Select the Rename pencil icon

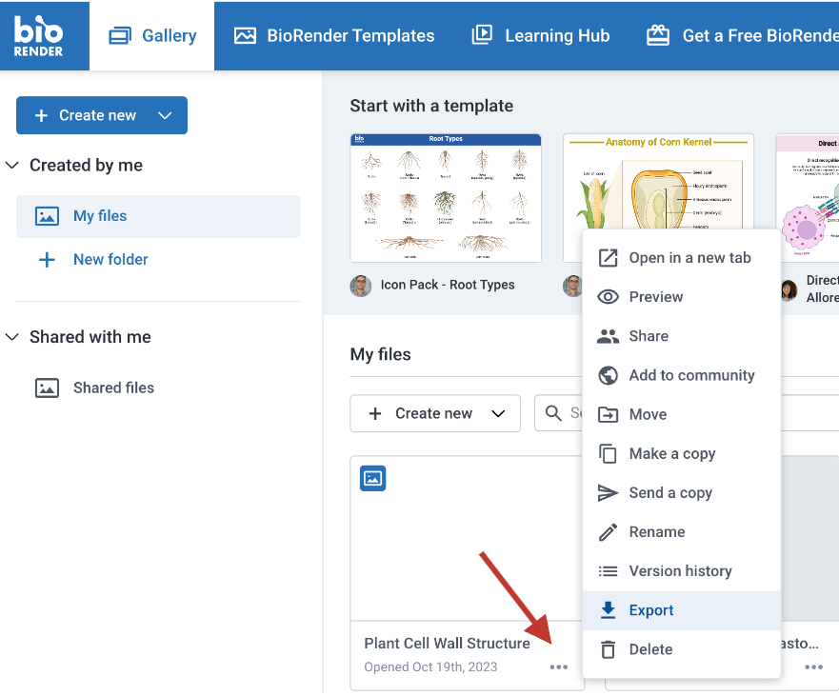click(608, 531)
